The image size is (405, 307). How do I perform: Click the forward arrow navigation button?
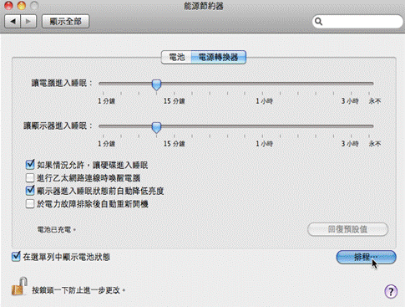click(28, 22)
